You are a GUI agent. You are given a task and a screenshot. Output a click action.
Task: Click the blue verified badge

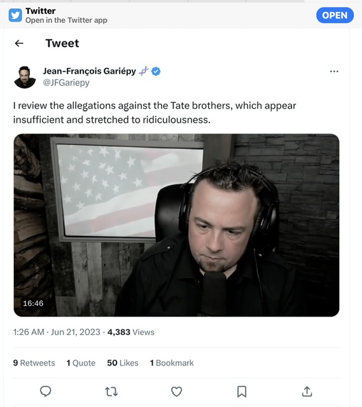pyautogui.click(x=156, y=71)
